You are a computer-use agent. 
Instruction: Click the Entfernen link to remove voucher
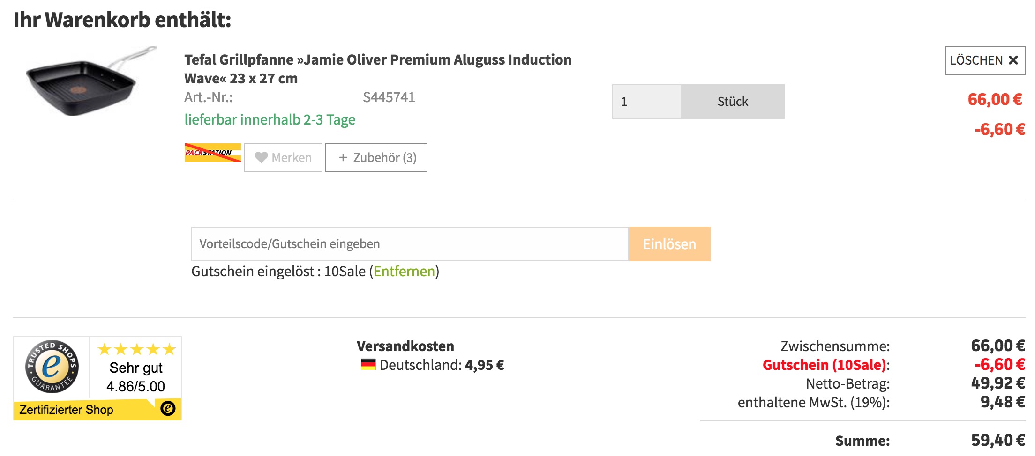tap(404, 272)
